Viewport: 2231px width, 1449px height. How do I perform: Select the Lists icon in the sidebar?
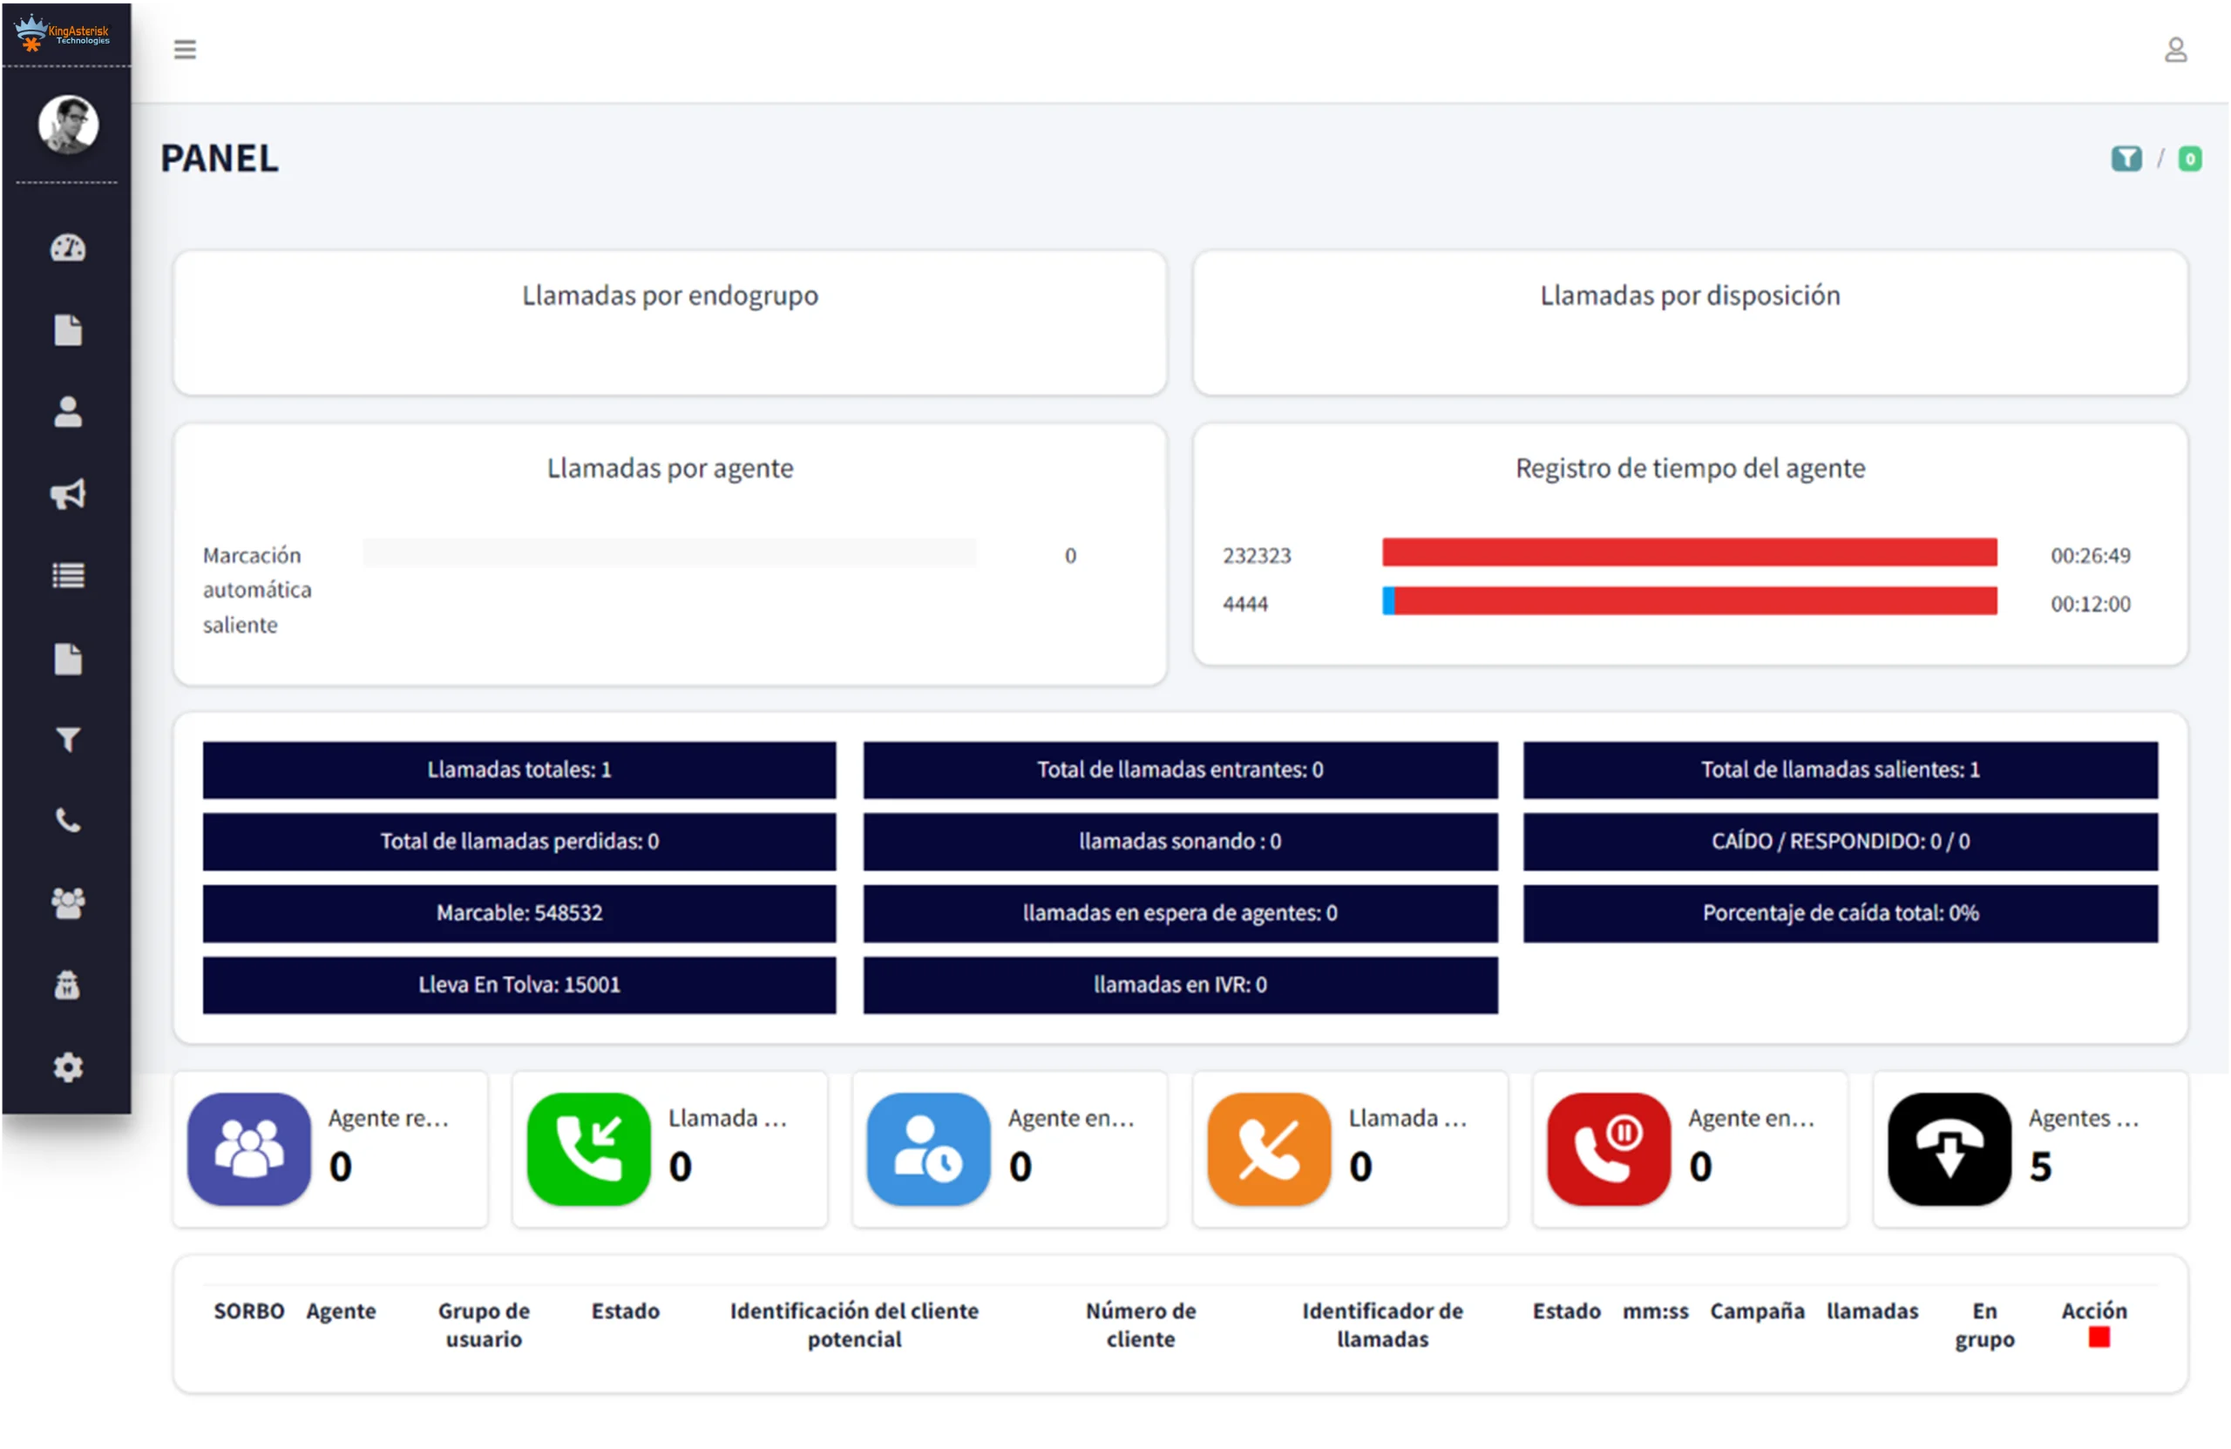coord(67,575)
